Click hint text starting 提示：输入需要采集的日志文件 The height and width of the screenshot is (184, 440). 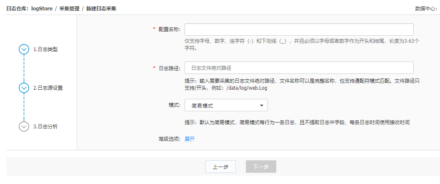click(x=302, y=84)
